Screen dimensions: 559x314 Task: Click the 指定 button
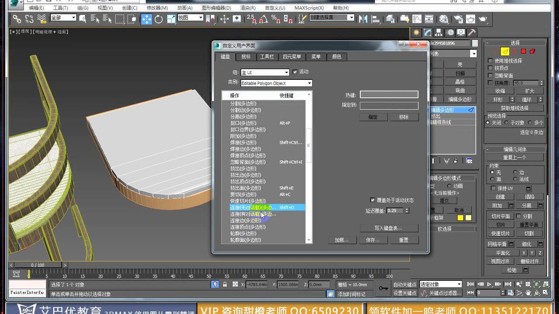tap(373, 117)
